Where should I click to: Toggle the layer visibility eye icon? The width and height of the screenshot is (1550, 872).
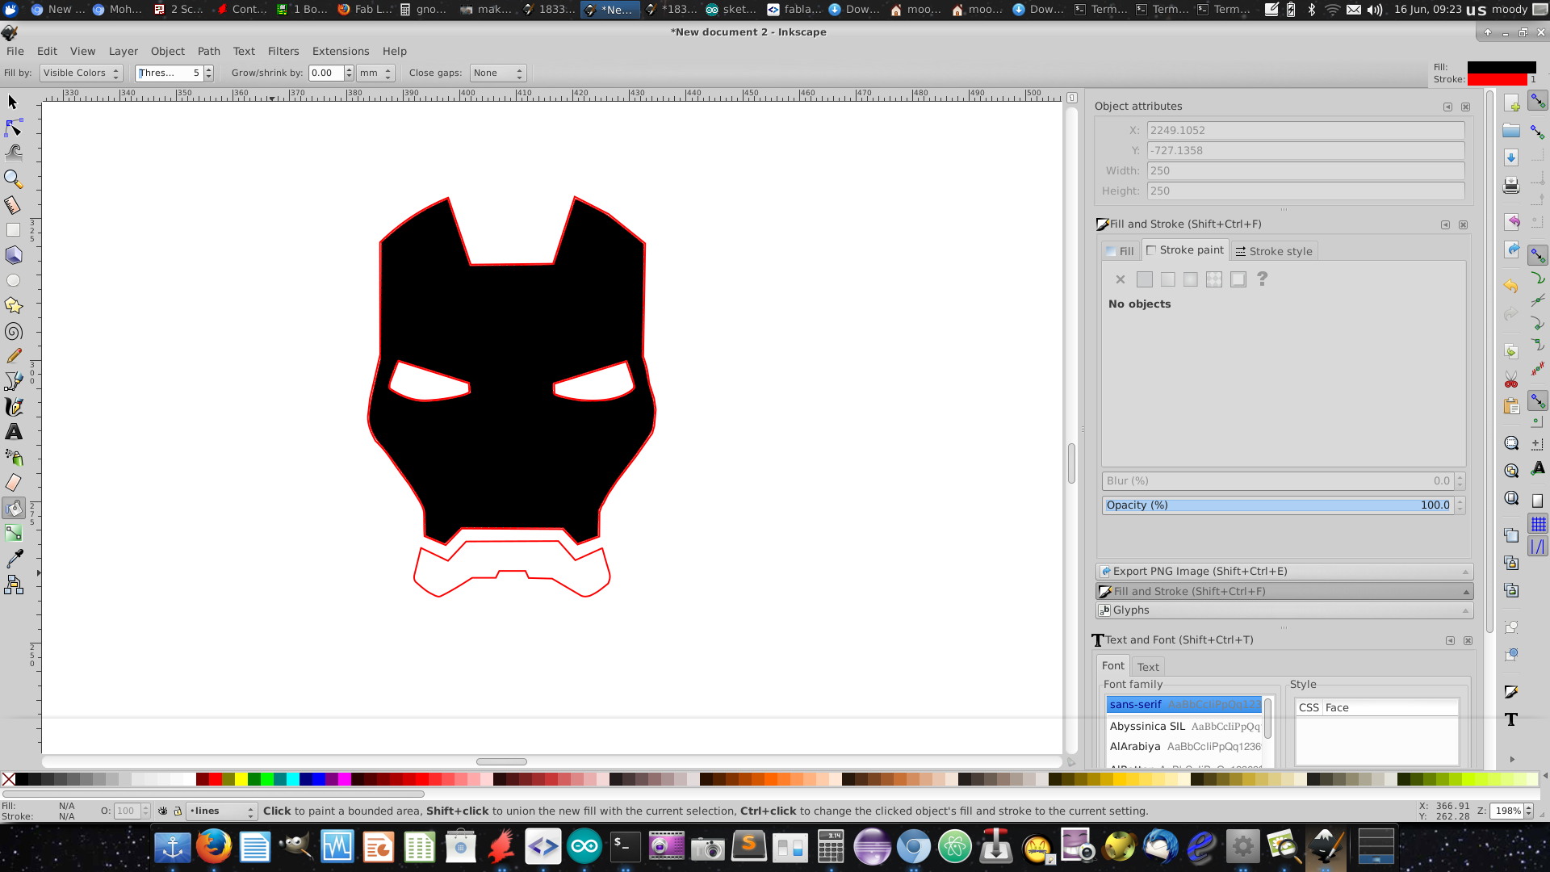pos(162,811)
